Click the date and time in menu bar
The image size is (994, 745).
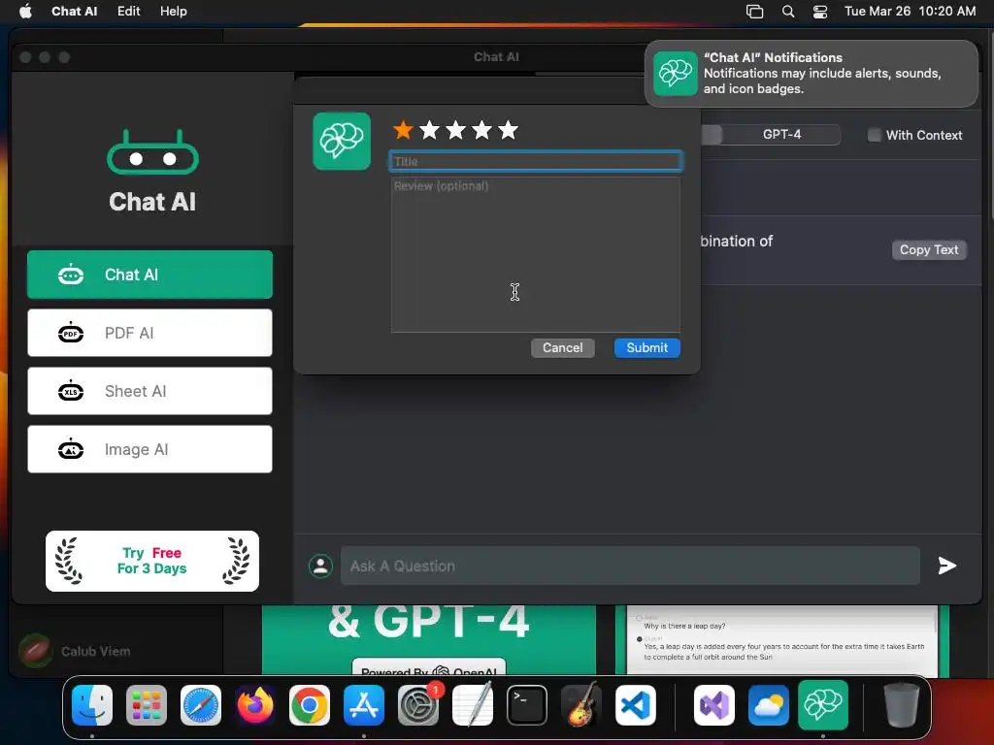[910, 11]
